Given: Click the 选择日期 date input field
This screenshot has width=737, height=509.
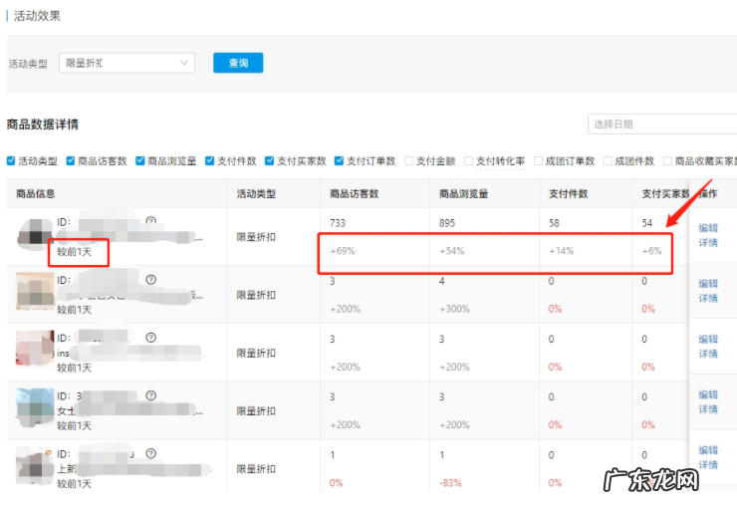Looking at the screenshot, I should [x=662, y=125].
